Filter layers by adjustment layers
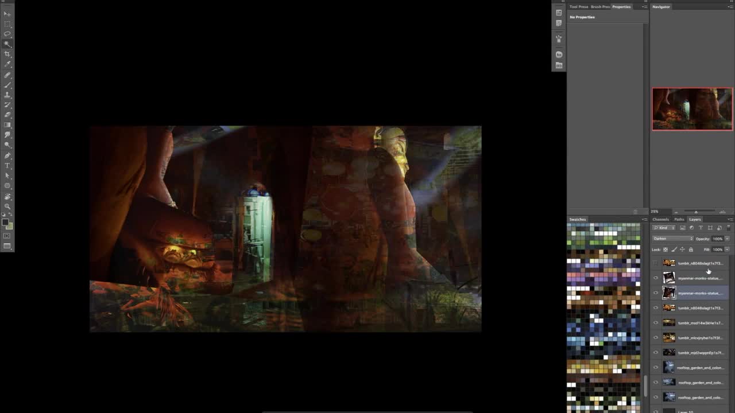The height and width of the screenshot is (413, 735). [x=692, y=228]
